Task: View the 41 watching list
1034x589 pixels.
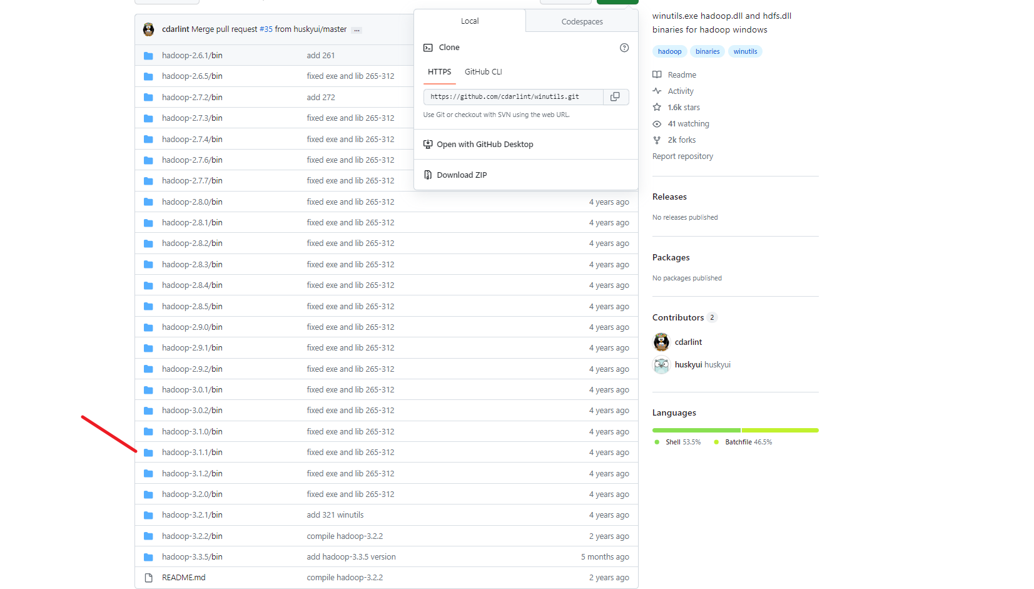Action: [688, 124]
